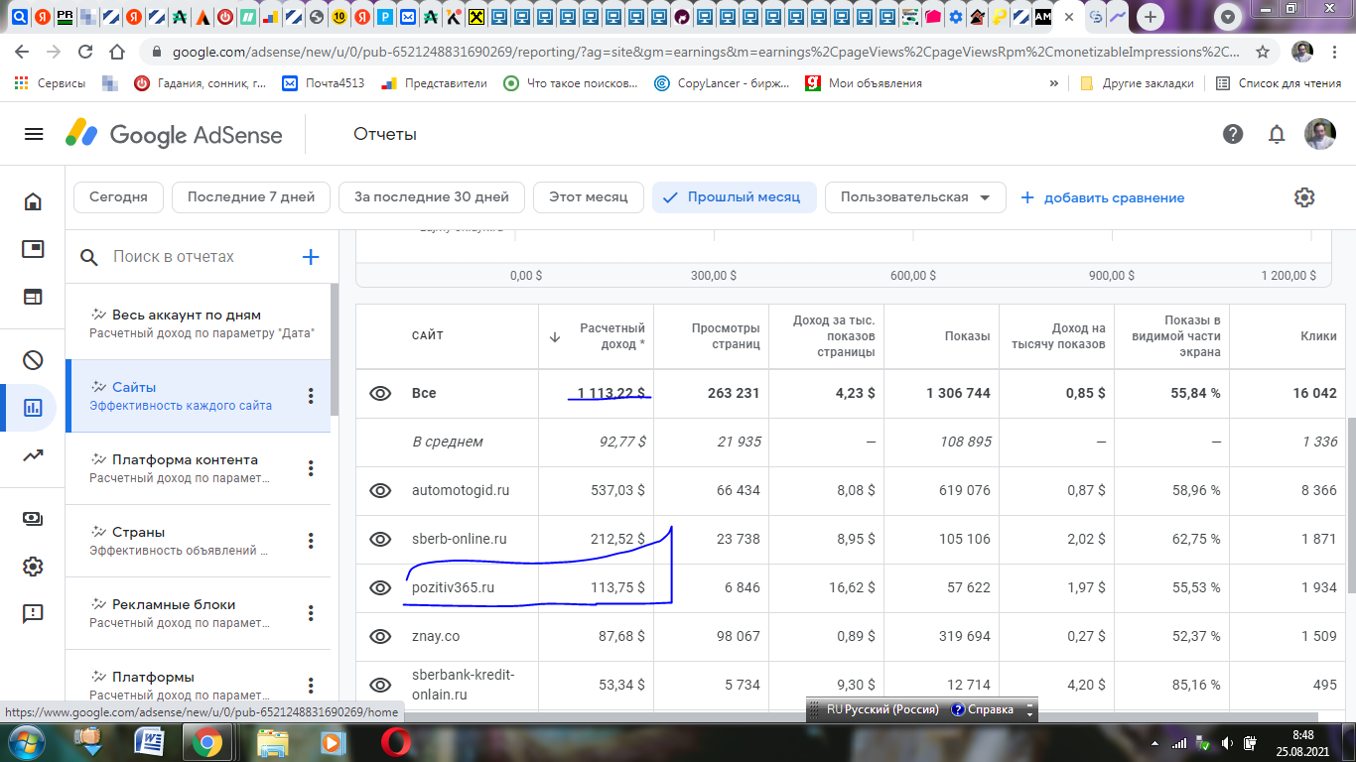The image size is (1356, 762).
Task: Click the system tray volume icon
Action: pos(1227,742)
